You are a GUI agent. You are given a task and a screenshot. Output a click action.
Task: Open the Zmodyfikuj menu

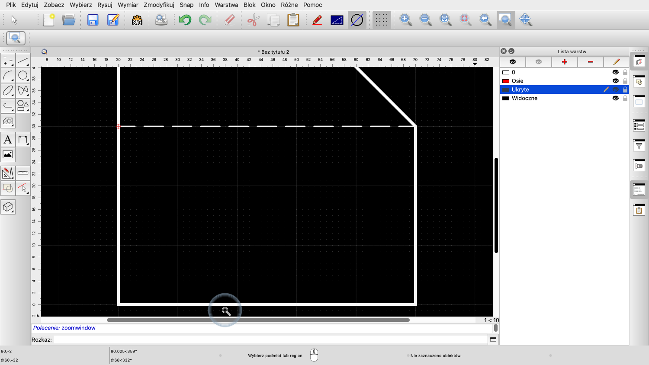point(159,5)
